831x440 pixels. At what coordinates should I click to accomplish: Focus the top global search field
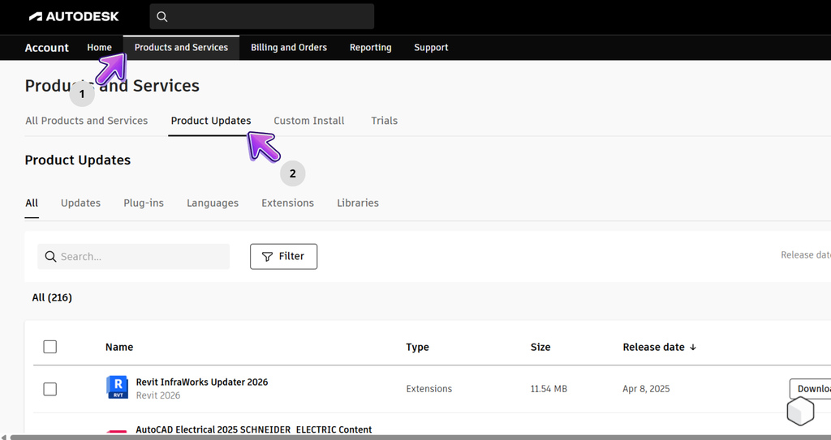click(x=262, y=17)
